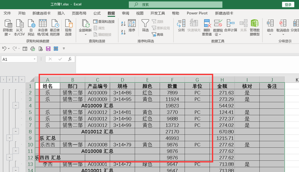299x172 pixels.
Task: Collapse the 乐四四 汇总 outline group
Action: [9, 158]
